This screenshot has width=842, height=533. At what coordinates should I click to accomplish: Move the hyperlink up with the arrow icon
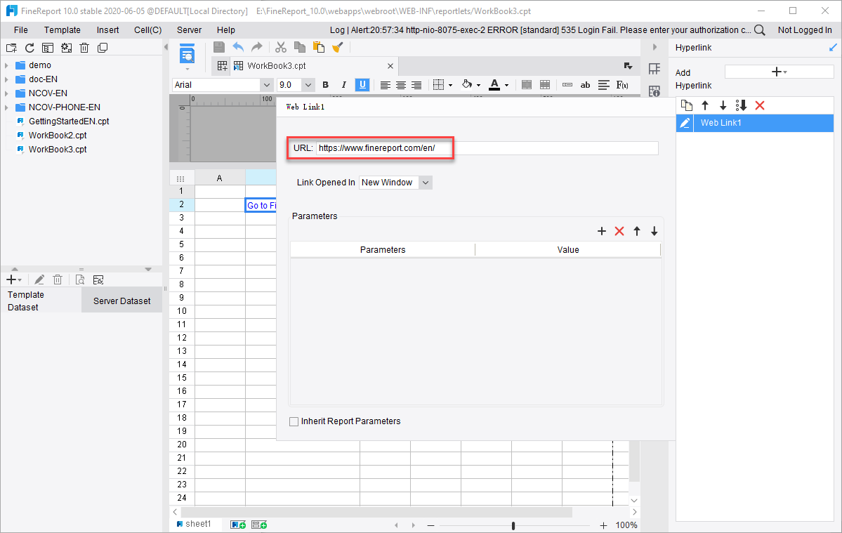tap(705, 105)
